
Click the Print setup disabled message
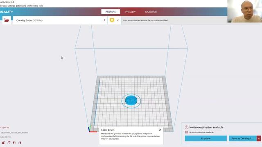[146, 20]
